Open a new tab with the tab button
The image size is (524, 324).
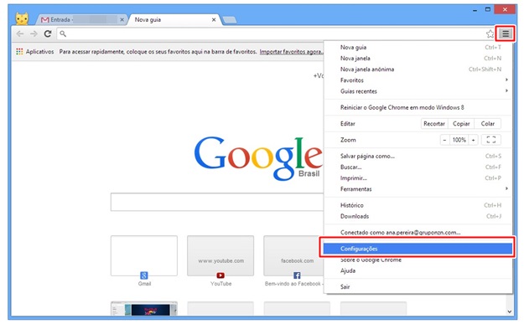230,20
